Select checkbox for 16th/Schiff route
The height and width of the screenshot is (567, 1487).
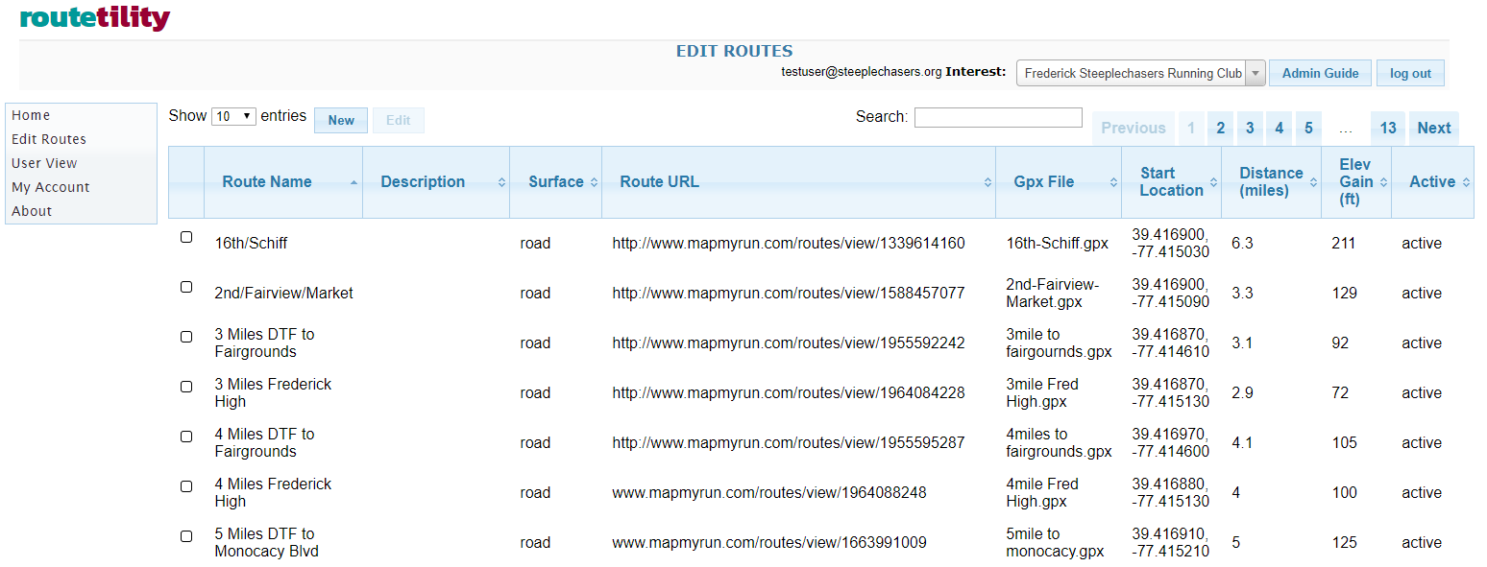point(186,237)
